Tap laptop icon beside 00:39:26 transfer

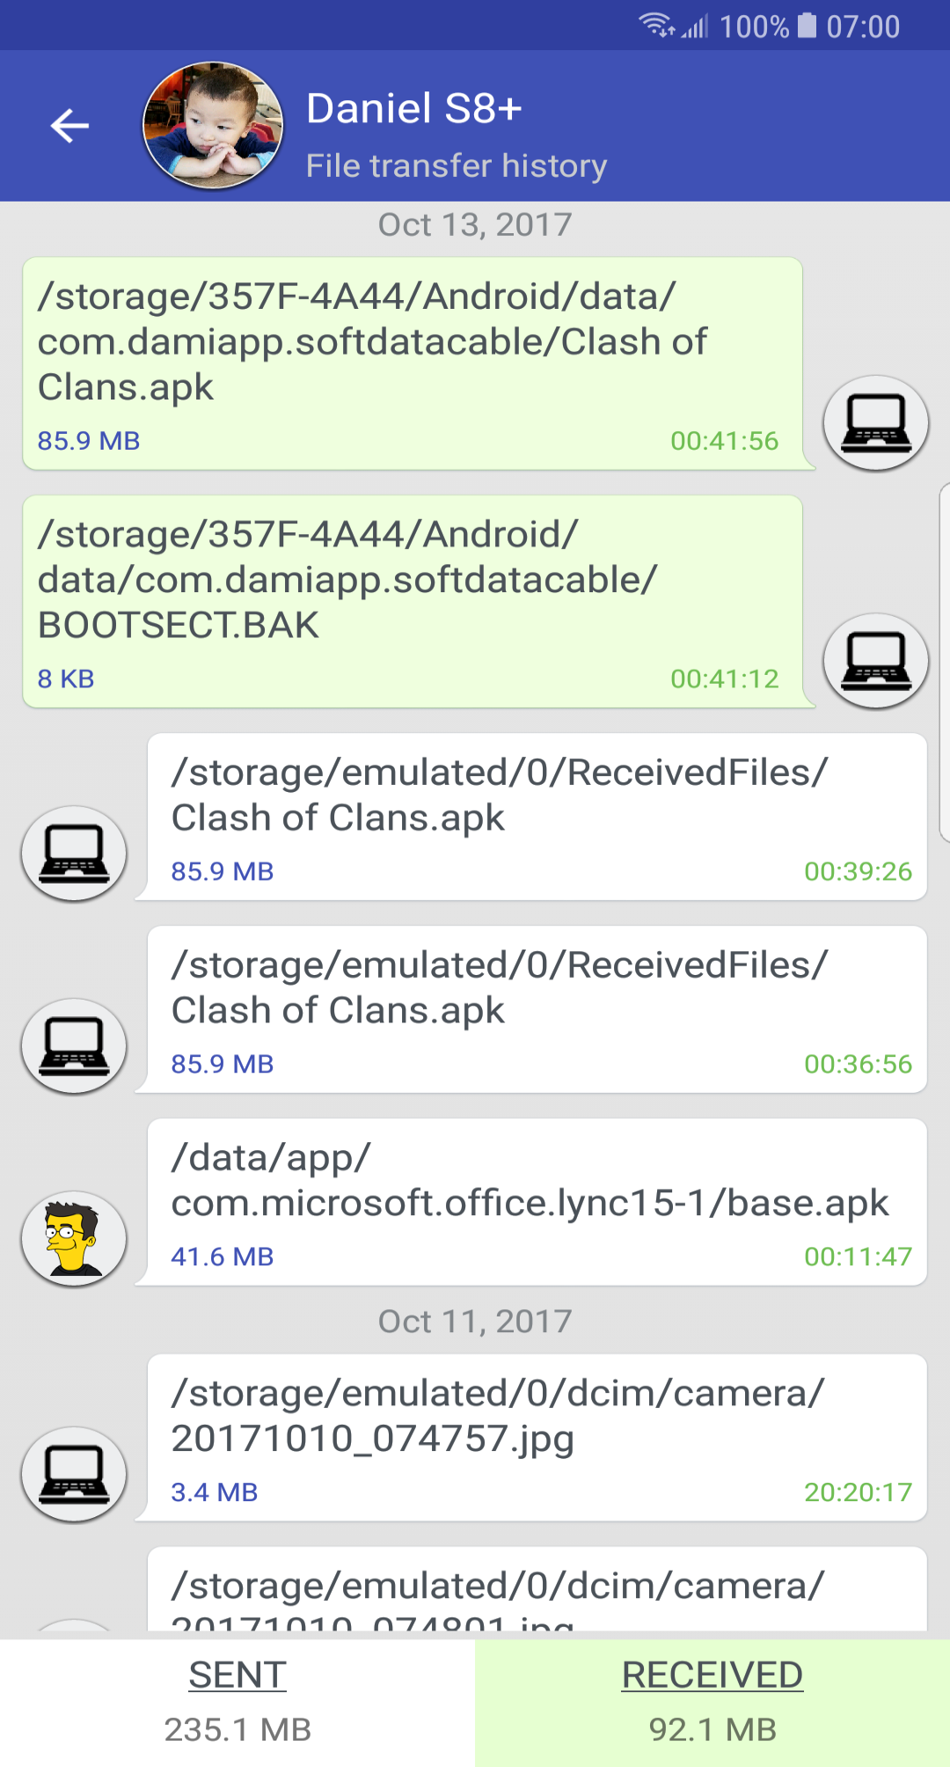click(x=74, y=854)
